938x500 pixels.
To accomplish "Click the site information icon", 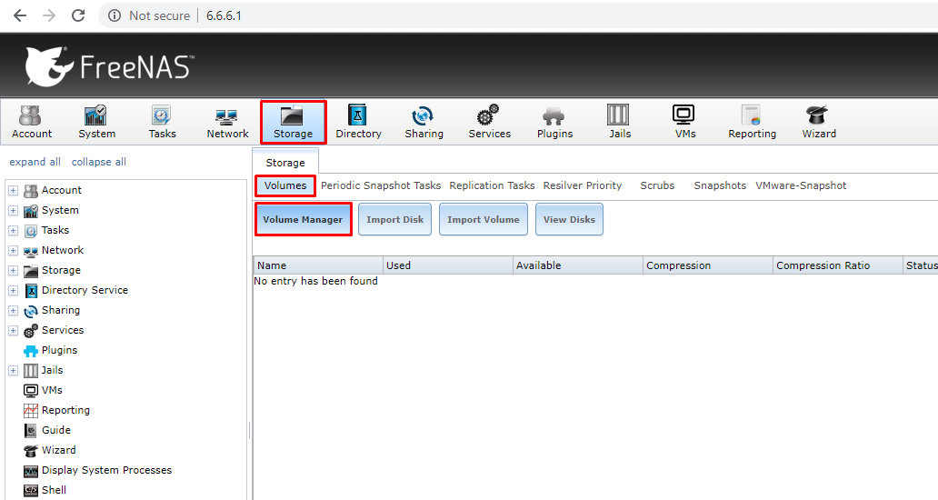I will tap(115, 15).
